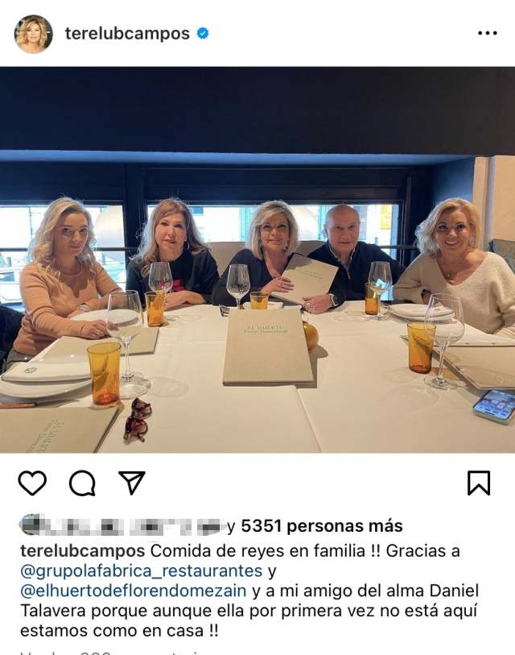Screen dimensions: 515x655
Task: Tap the woman in beige sweater in photo
Action: (x=458, y=267)
